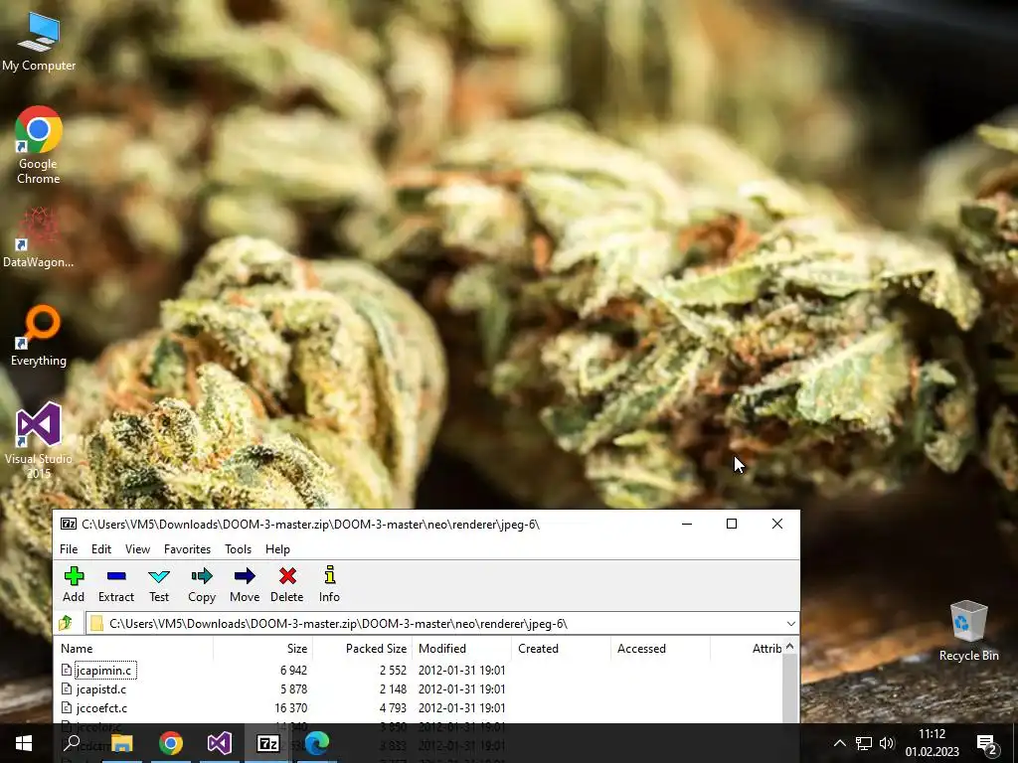The image size is (1018, 763).
Task: Open File Explorer from the taskbar
Action: click(x=121, y=743)
